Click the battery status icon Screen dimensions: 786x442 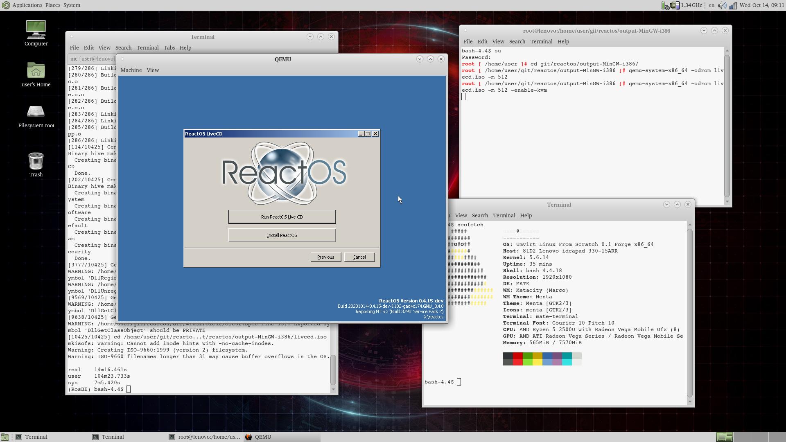click(665, 5)
